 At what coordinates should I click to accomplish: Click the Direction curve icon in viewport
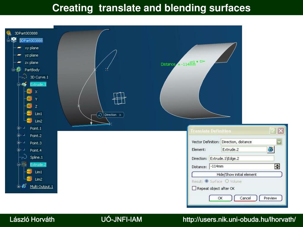pos(100,115)
